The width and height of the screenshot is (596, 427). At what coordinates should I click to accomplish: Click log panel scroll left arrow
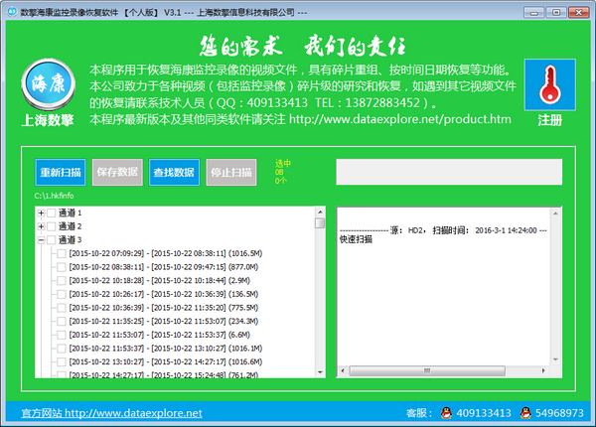pyautogui.click(x=343, y=370)
